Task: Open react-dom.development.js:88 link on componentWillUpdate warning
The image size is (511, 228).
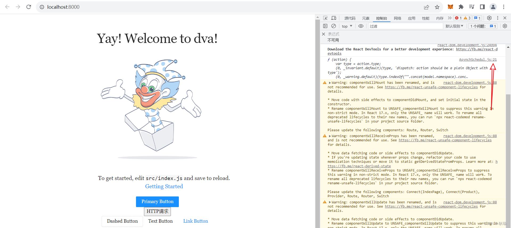Action: [470, 202]
